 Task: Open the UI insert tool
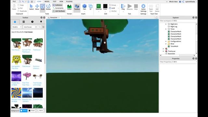point(90,7)
